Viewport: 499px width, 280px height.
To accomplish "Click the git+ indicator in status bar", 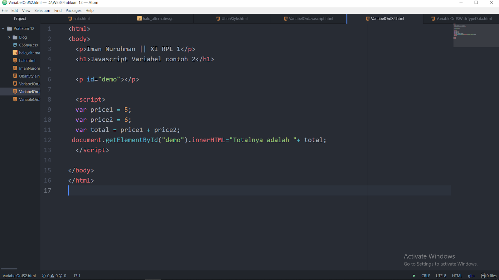I will click(471, 276).
